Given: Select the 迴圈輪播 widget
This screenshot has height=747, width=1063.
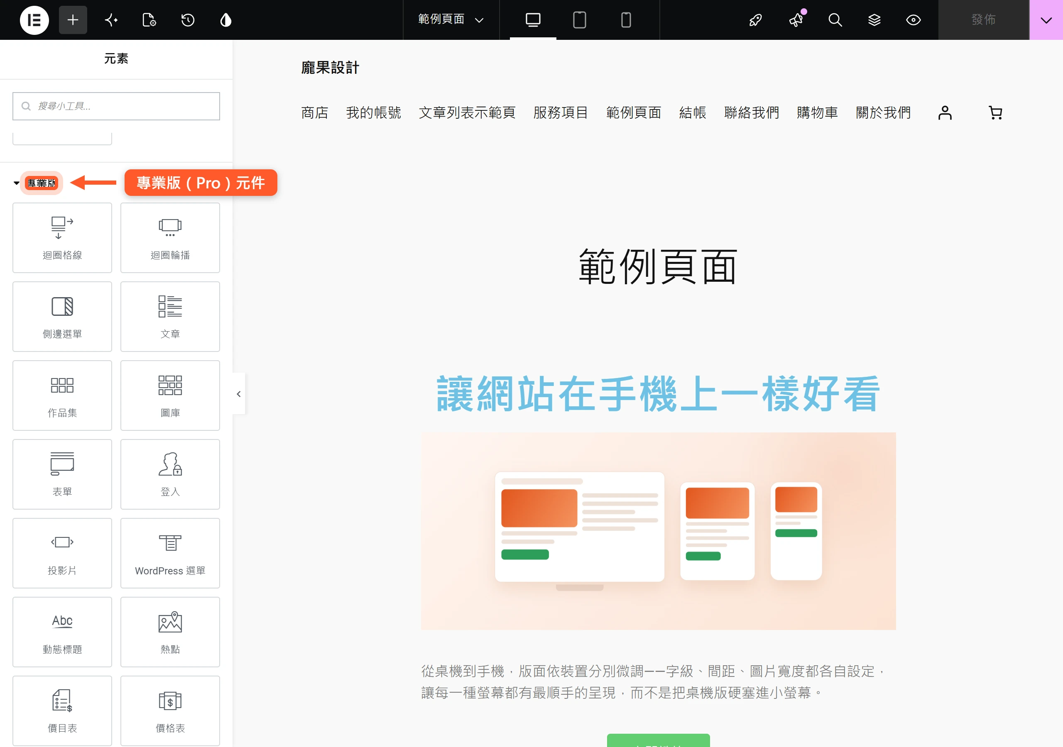Looking at the screenshot, I should click(170, 237).
